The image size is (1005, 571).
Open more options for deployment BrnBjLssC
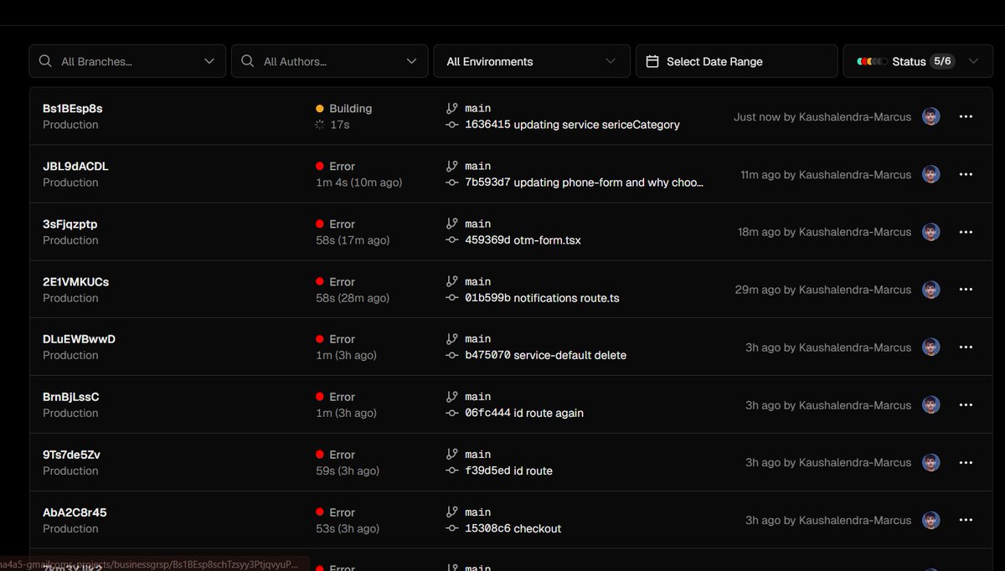point(966,404)
